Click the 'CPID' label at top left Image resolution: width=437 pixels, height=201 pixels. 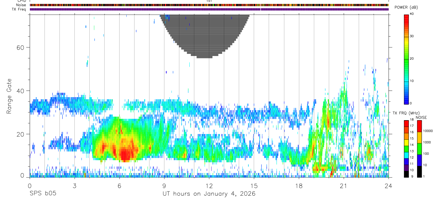(21, 1)
